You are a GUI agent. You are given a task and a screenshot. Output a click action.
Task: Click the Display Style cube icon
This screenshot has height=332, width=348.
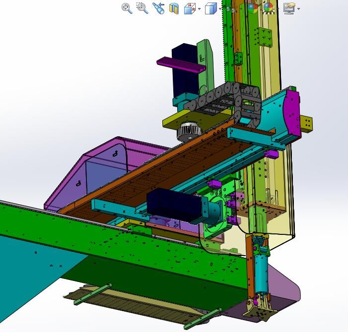tap(210, 8)
